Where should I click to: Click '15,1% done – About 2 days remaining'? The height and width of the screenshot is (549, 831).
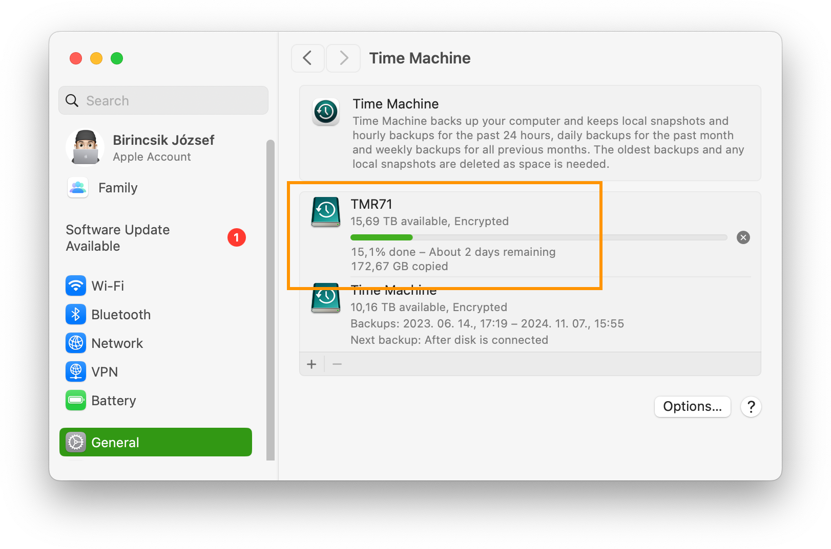(x=453, y=252)
